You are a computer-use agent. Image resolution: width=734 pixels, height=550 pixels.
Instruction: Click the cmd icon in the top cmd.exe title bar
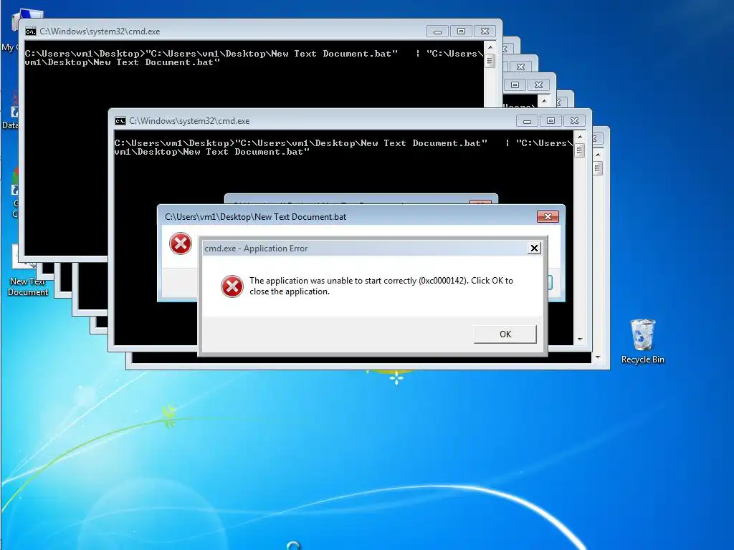pos(31,32)
